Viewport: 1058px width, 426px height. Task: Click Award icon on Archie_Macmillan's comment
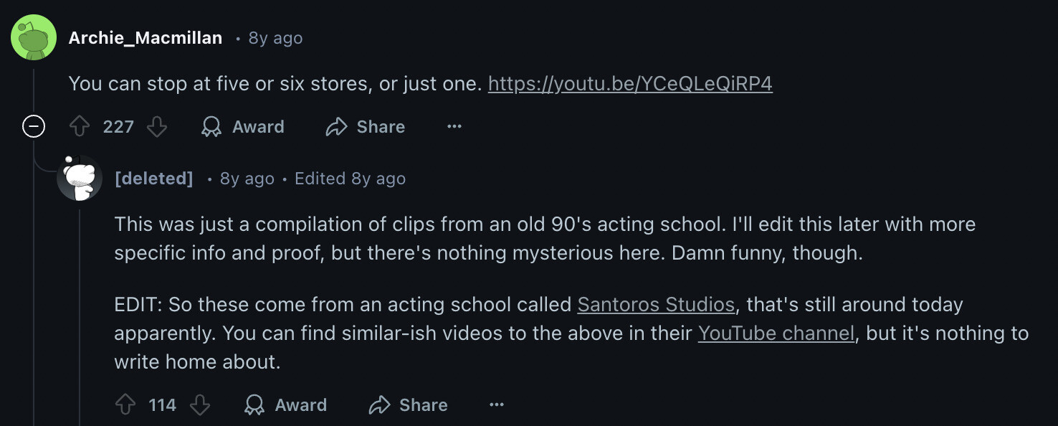211,127
